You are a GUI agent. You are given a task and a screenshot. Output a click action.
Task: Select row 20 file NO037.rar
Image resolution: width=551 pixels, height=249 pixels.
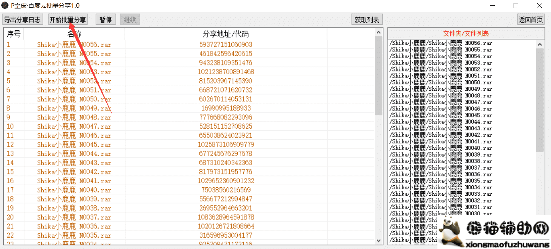click(74, 217)
